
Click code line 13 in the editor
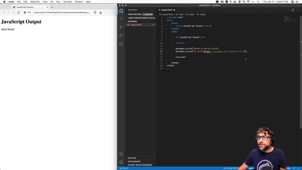pyautogui.click(x=212, y=51)
